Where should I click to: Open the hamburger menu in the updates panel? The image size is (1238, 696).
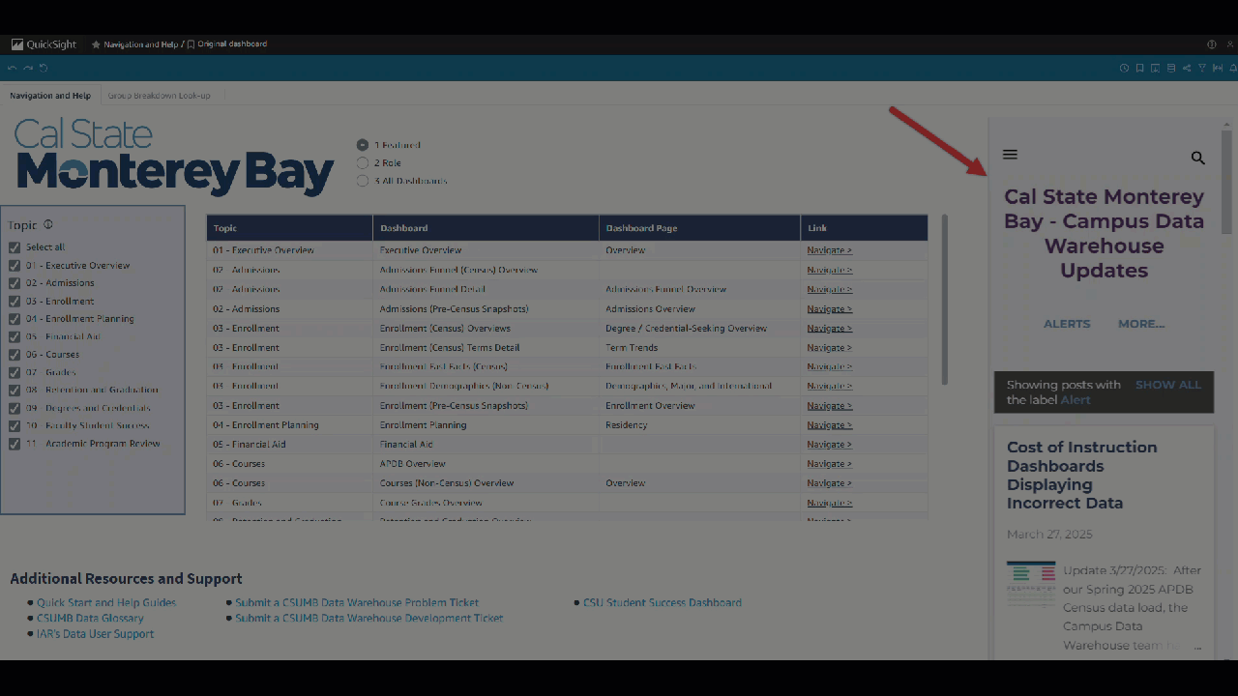click(x=1010, y=155)
